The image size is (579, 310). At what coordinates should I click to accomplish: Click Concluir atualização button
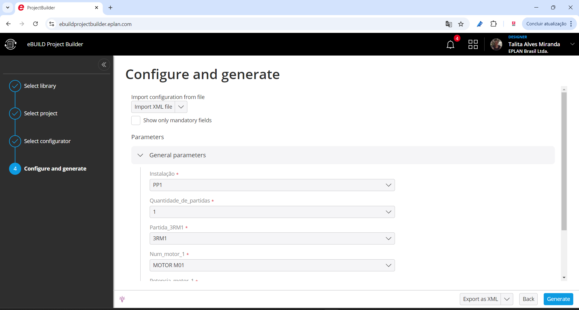546,24
